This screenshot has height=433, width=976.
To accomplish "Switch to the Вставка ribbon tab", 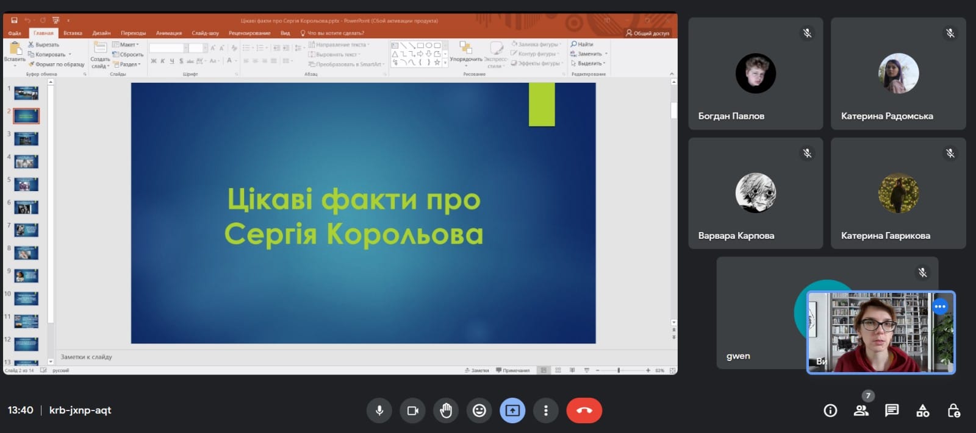I will (73, 33).
